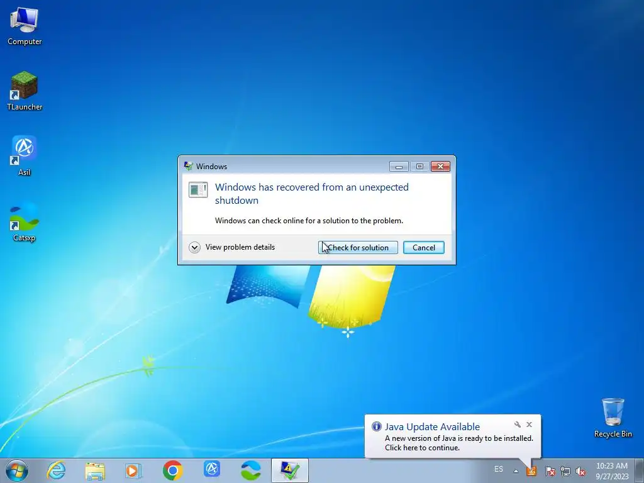Image resolution: width=644 pixels, height=483 pixels.
Task: Click the problem reporting taskbar button
Action: click(x=289, y=470)
